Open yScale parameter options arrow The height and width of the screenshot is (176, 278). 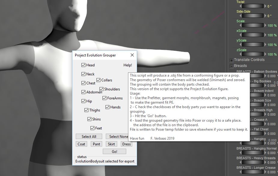tap(265, 44)
